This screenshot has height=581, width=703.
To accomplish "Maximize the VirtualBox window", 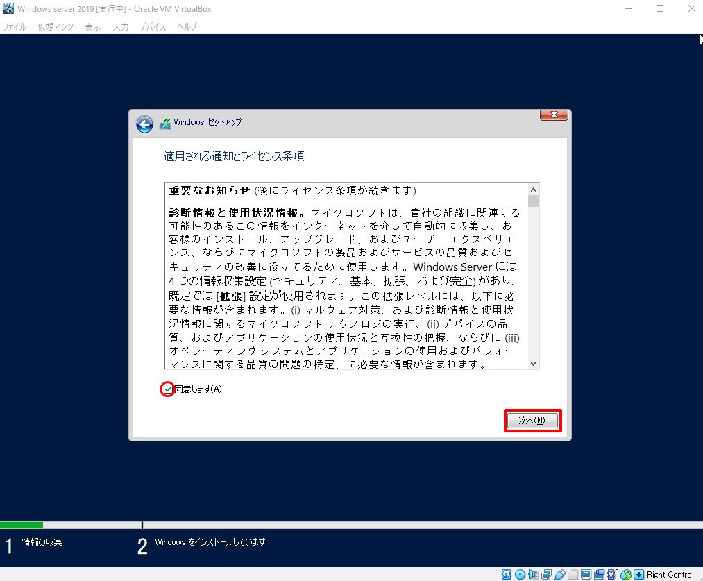I will pyautogui.click(x=660, y=8).
